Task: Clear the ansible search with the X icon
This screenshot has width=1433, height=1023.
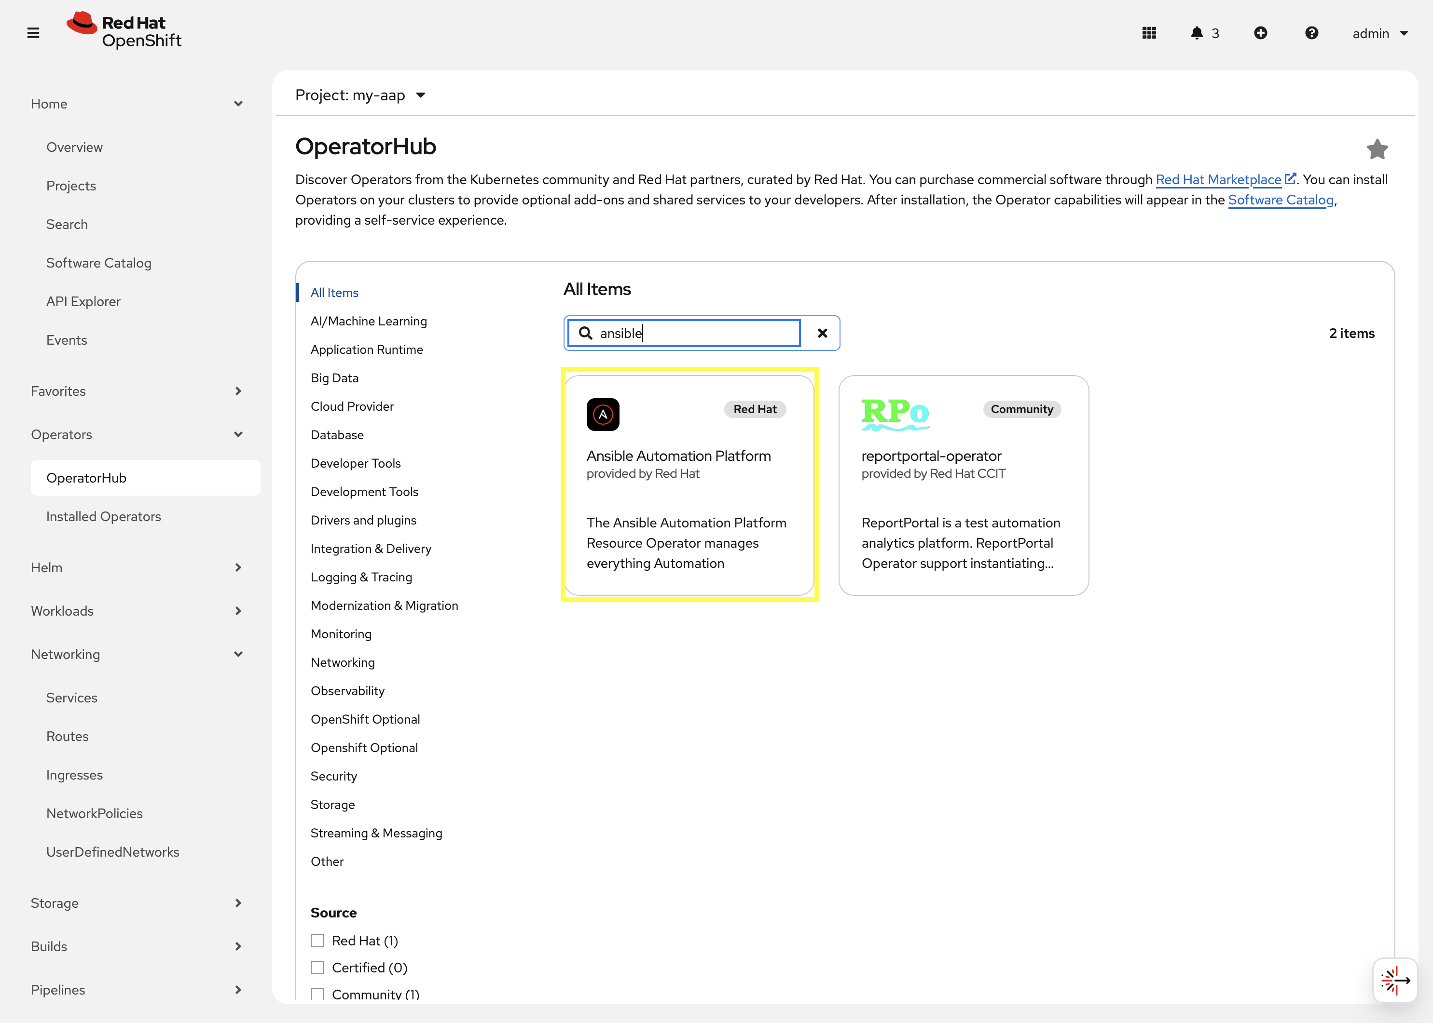Action: pyautogui.click(x=822, y=333)
